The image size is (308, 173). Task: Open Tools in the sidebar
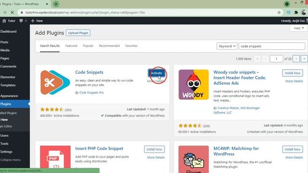4,143
